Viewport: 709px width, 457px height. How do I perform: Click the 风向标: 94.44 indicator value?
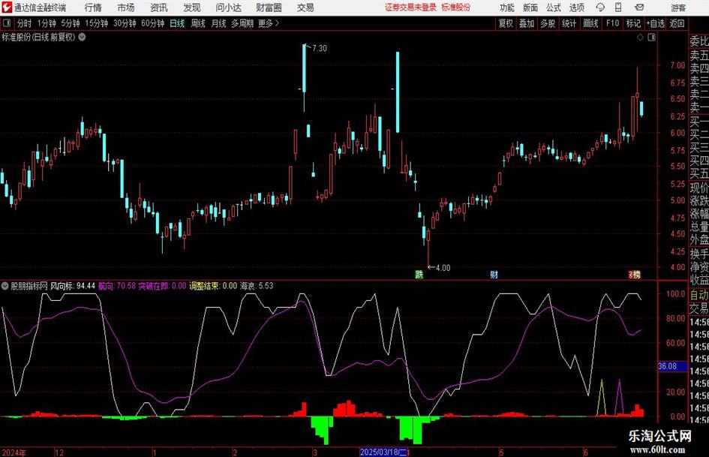tap(73, 285)
